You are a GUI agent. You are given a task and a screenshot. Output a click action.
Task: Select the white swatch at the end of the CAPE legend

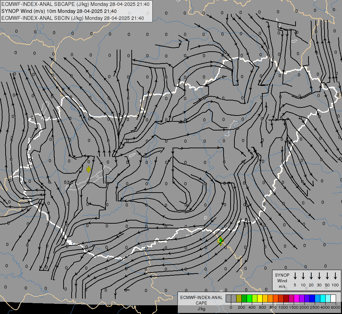tap(334, 298)
